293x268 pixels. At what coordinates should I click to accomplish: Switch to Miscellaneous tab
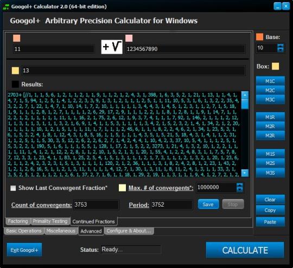[61, 231]
